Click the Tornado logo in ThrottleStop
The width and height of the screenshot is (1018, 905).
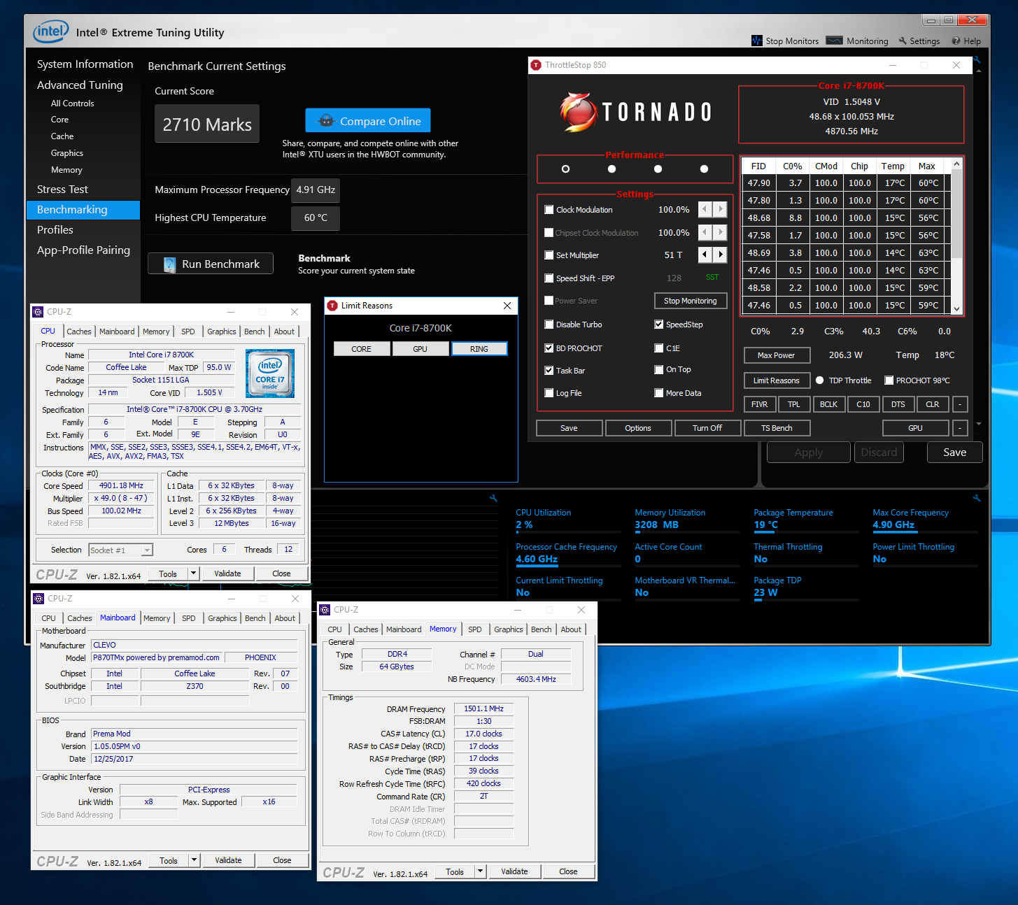(x=635, y=112)
